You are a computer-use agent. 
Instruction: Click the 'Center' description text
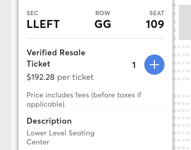(x=38, y=142)
